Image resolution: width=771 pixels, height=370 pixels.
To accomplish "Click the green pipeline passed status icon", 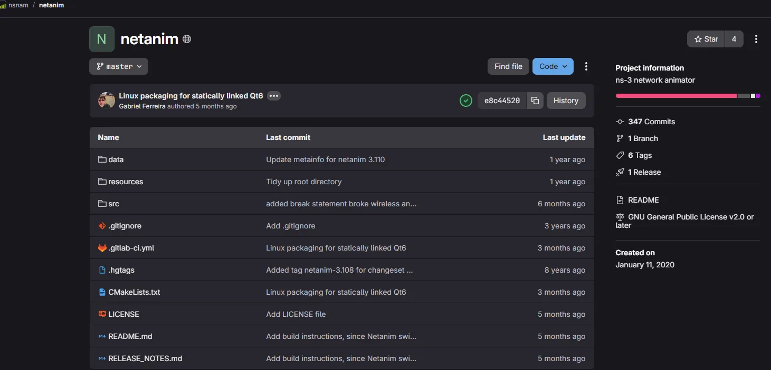I will click(465, 101).
